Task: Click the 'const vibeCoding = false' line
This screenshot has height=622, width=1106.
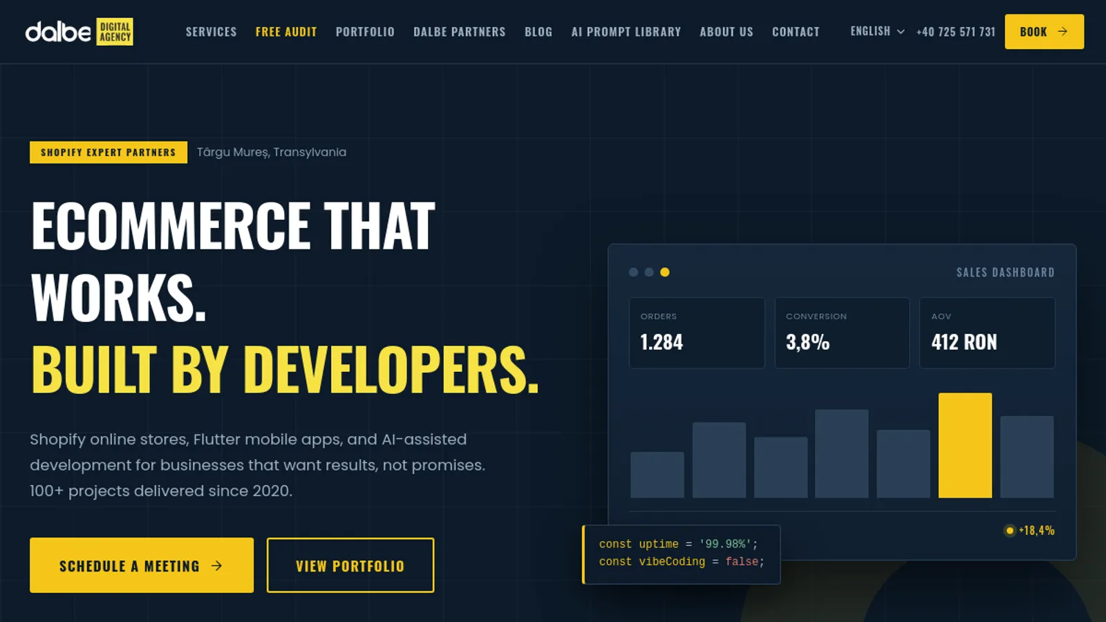Action: pos(682,562)
